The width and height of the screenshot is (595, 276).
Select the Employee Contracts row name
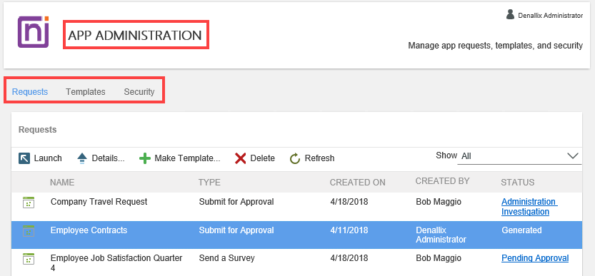tap(89, 230)
